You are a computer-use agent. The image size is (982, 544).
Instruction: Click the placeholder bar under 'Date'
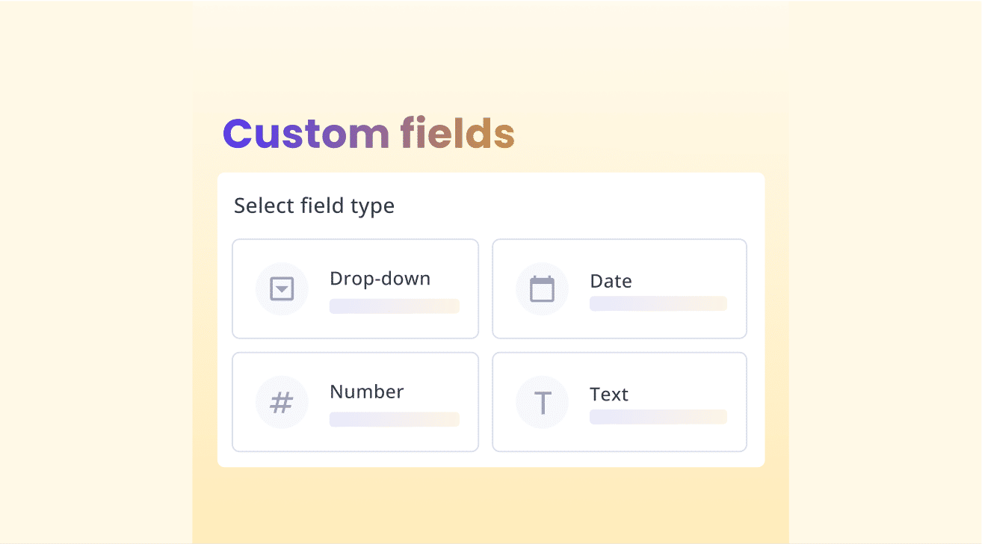[658, 303]
